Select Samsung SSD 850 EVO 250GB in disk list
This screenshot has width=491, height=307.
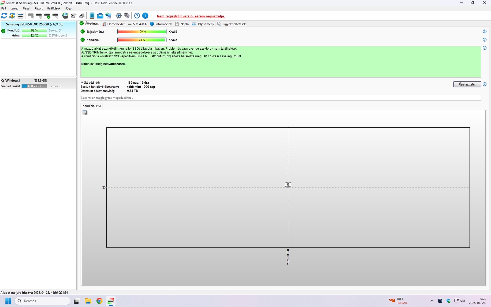pyautogui.click(x=38, y=30)
